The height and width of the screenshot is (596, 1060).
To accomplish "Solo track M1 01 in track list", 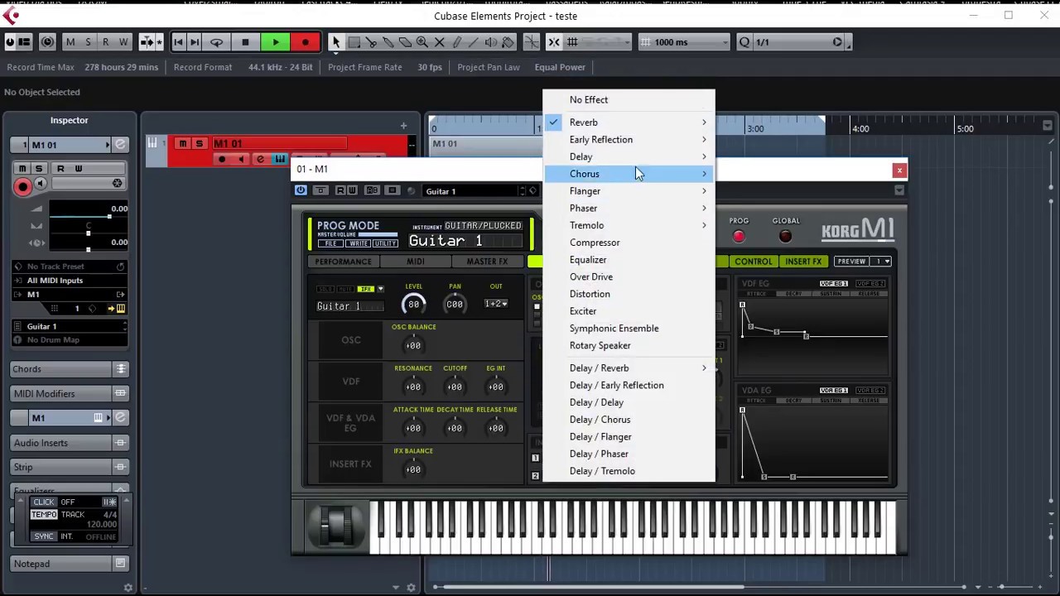I will tap(199, 144).
